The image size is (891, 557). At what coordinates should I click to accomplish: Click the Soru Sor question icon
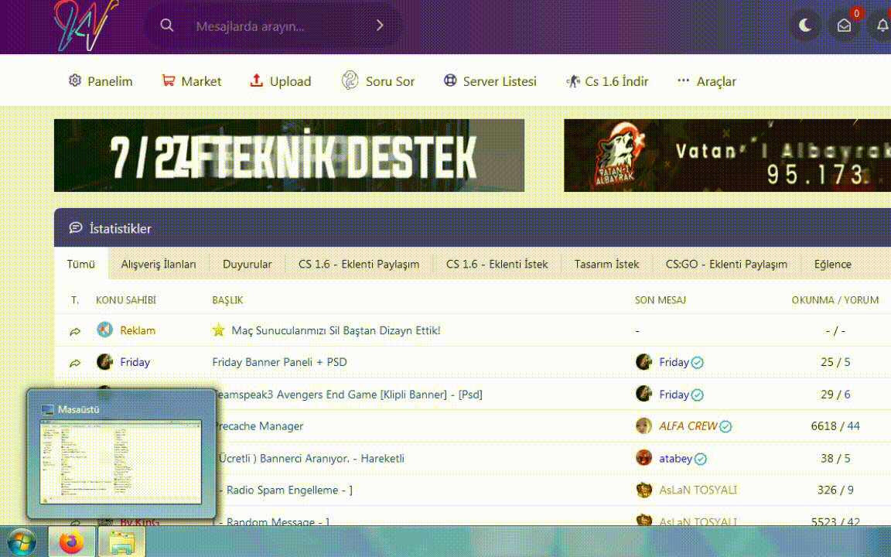coord(350,80)
